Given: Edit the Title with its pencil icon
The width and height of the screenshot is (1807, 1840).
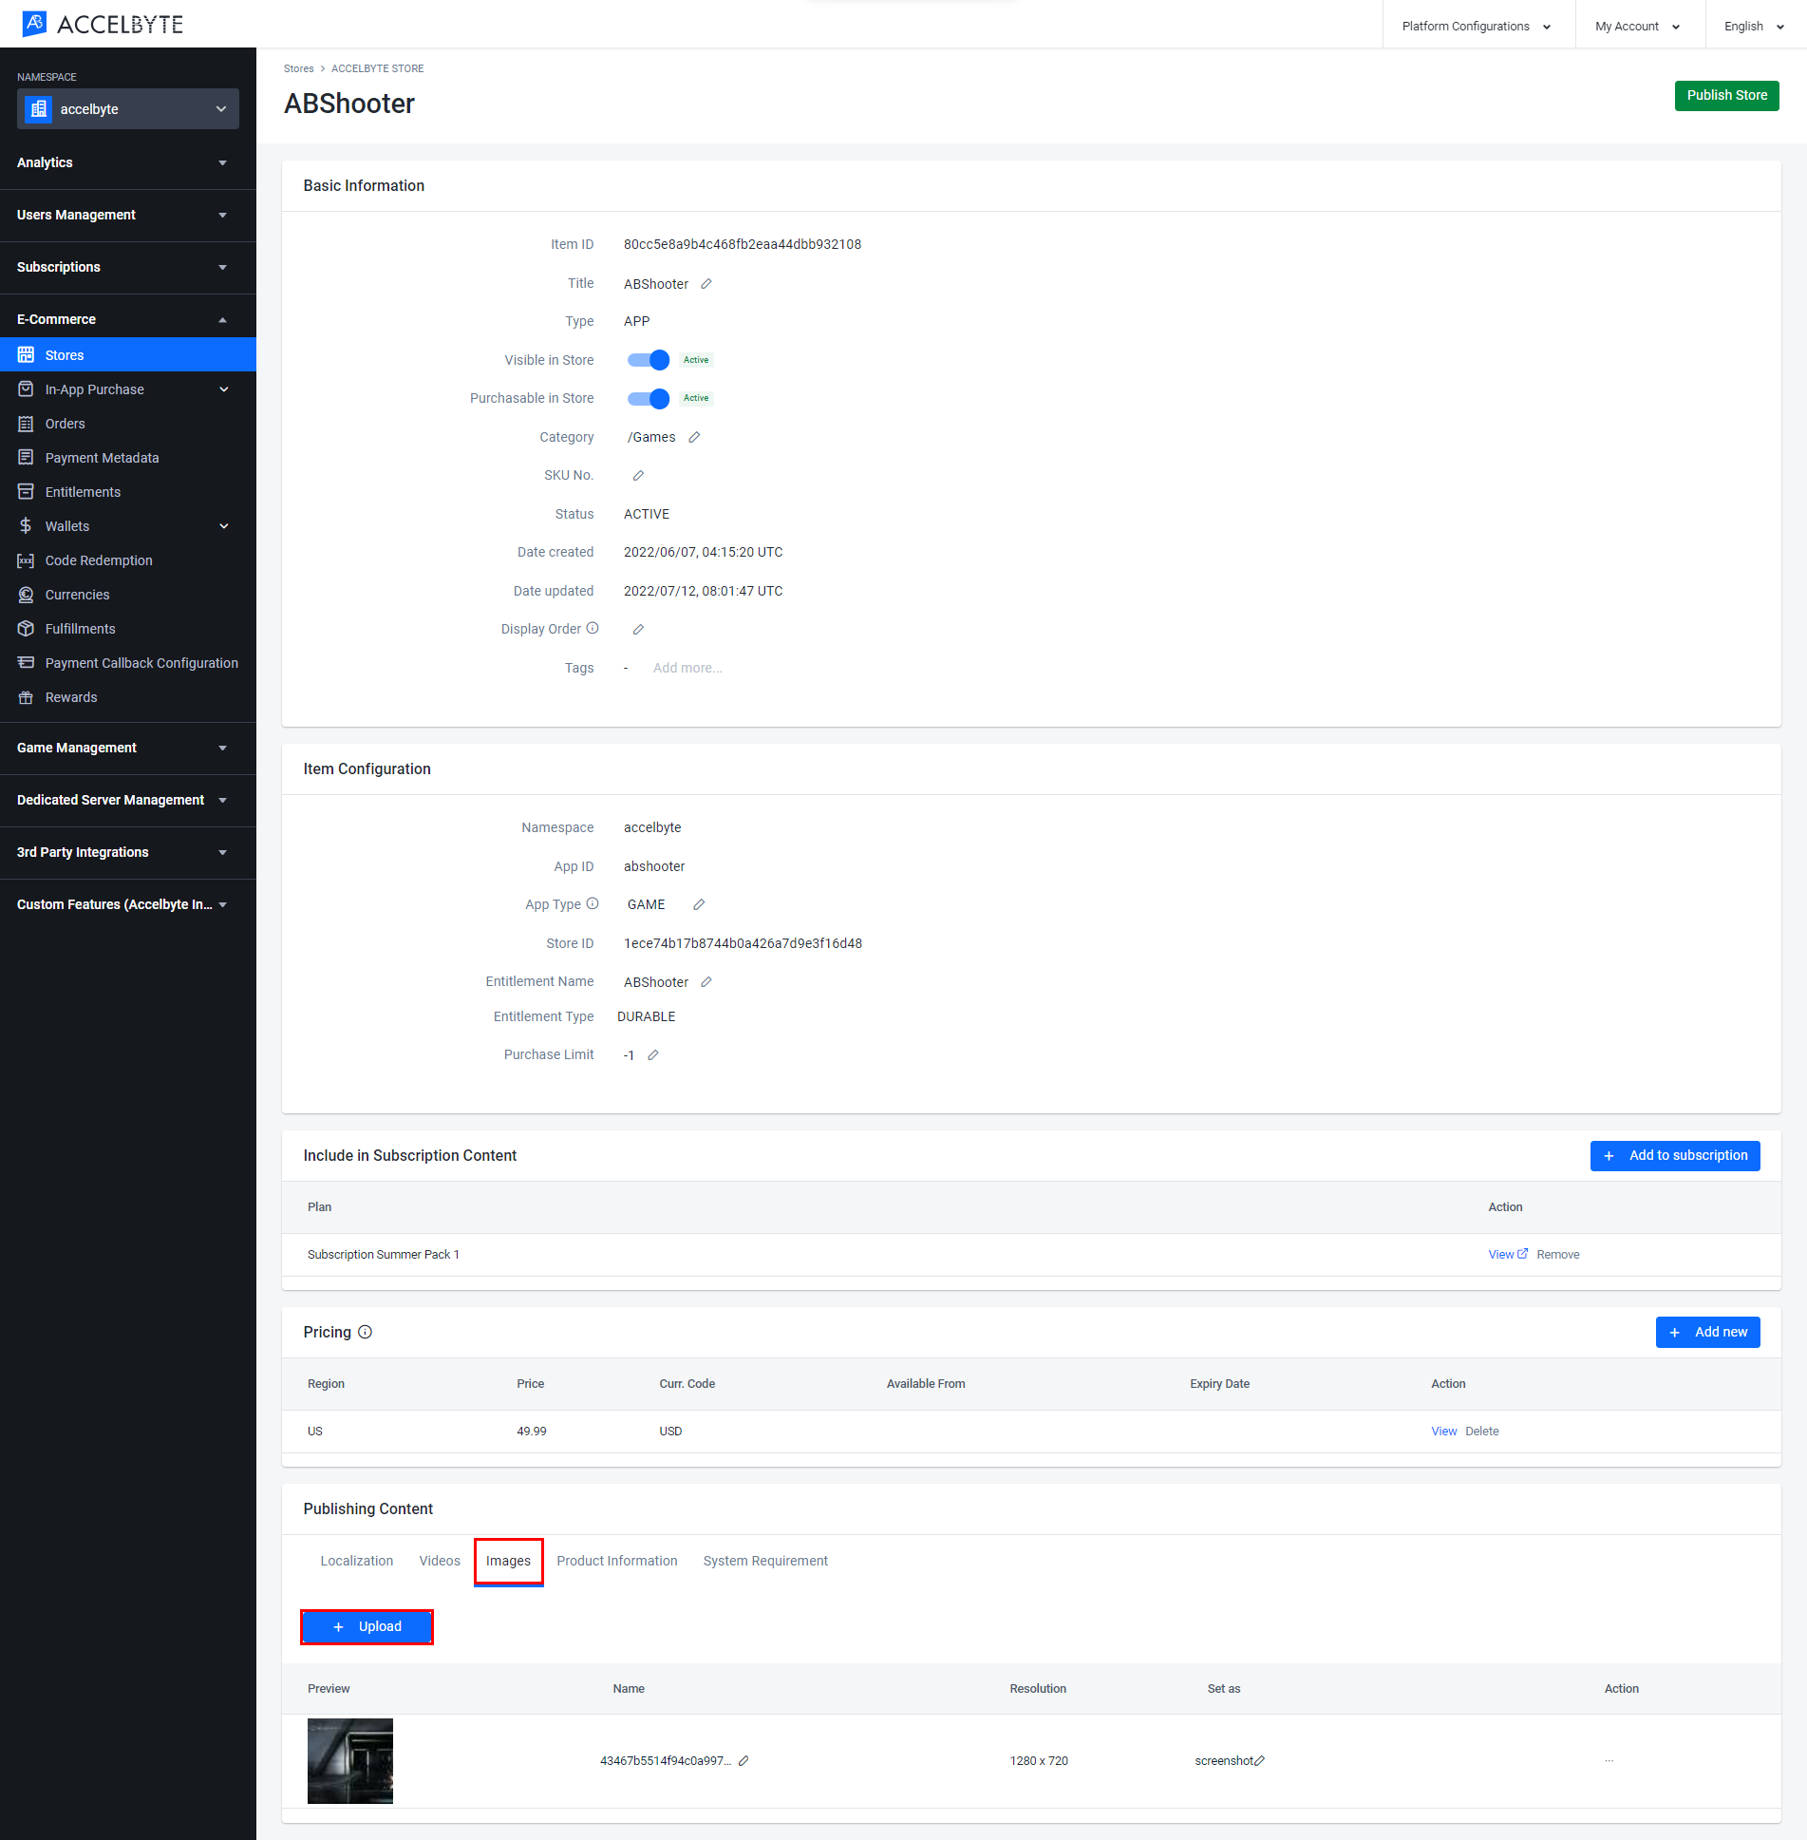Looking at the screenshot, I should 706,284.
